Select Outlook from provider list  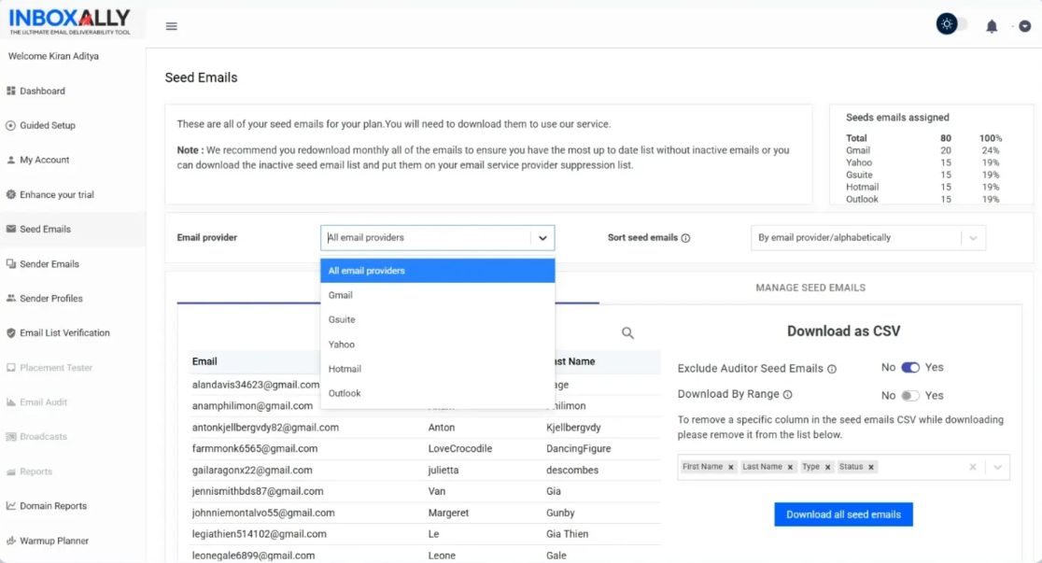point(437,393)
